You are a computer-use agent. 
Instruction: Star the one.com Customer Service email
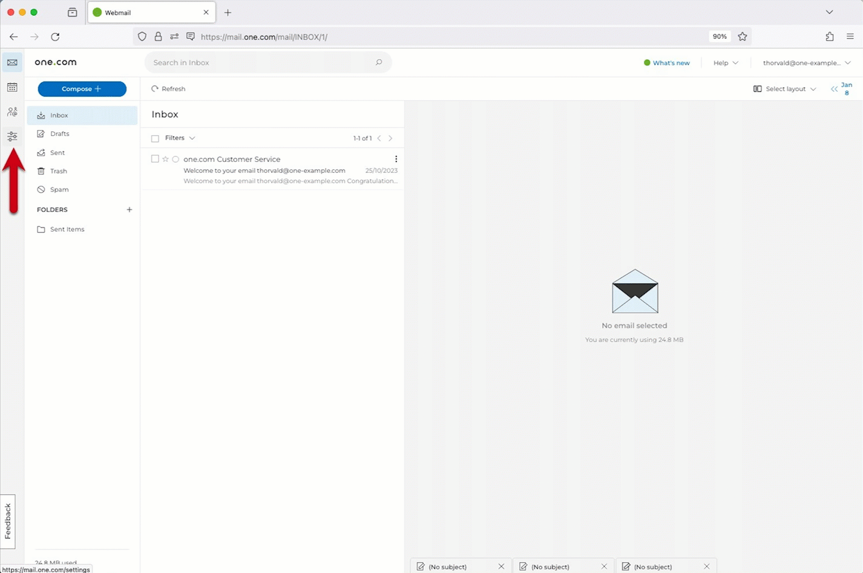165,158
